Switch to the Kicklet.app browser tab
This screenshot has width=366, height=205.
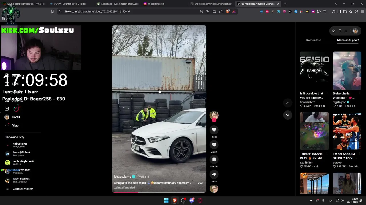click(x=117, y=4)
